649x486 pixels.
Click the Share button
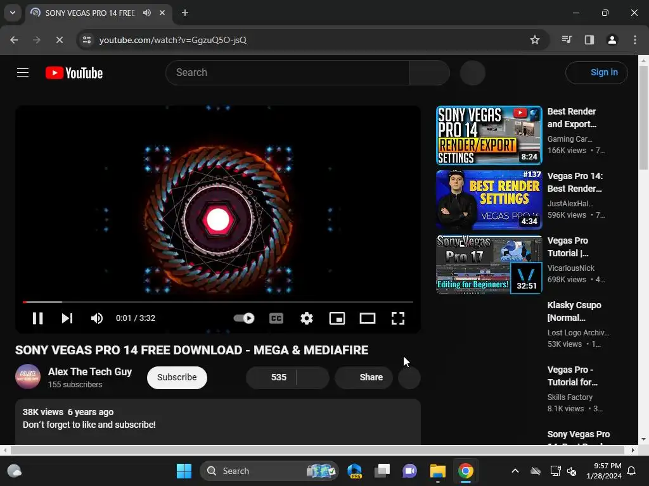363,377
